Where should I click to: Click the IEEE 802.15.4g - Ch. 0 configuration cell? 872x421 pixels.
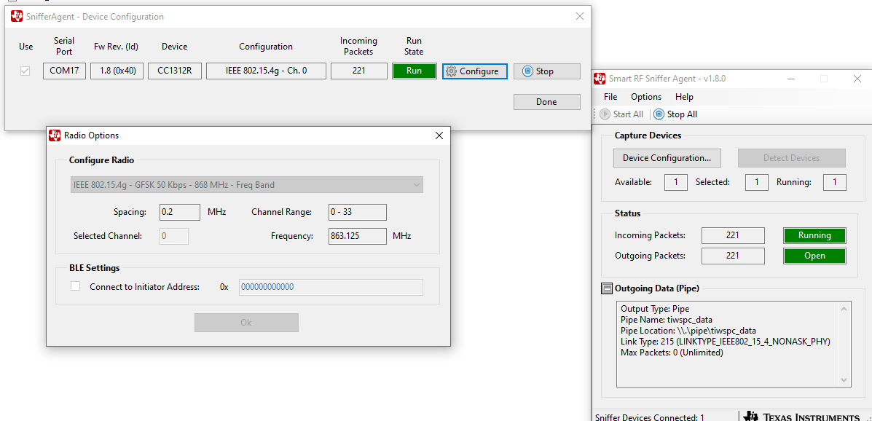coord(266,71)
